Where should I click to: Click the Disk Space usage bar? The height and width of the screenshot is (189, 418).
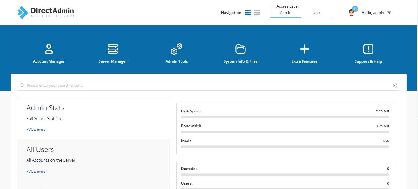[x=285, y=117]
